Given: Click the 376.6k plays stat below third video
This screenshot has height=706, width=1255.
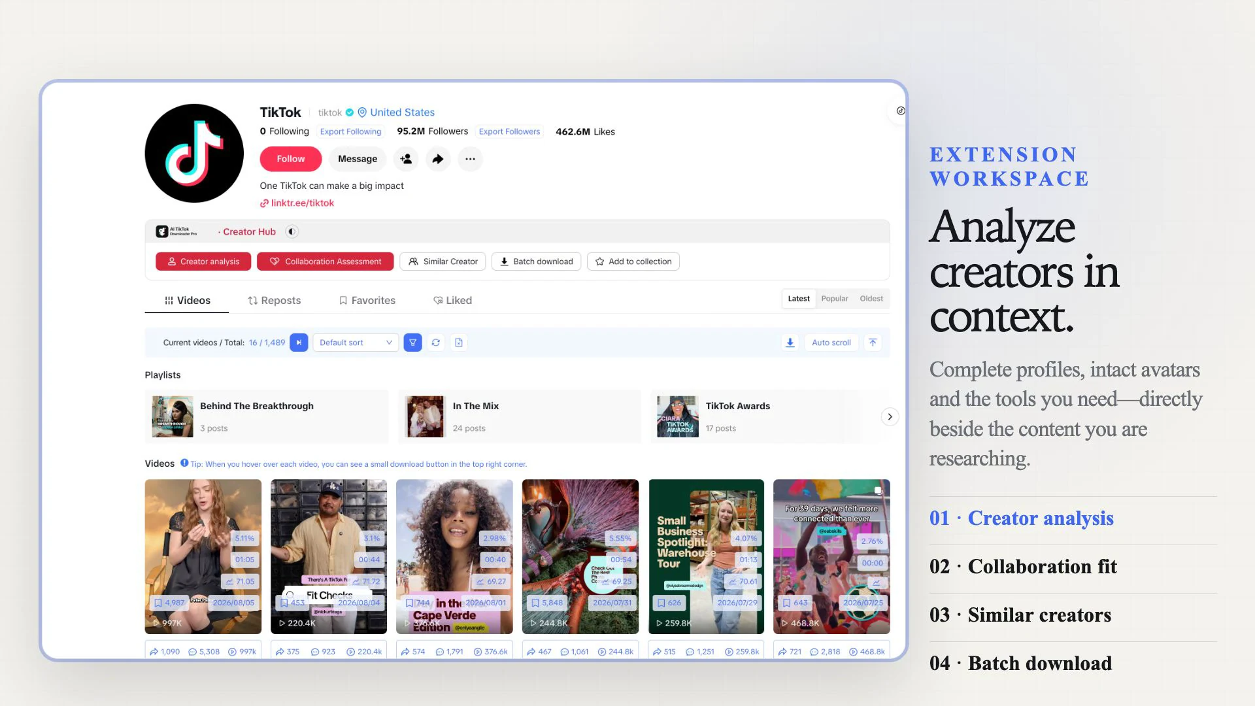Looking at the screenshot, I should click(491, 652).
